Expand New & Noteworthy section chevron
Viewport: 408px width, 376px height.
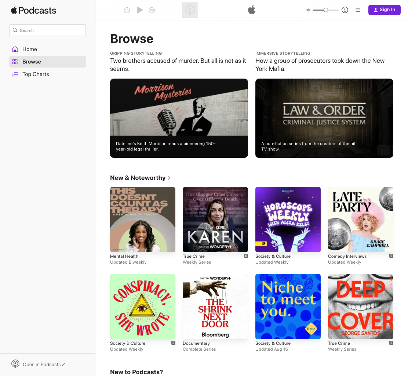(169, 178)
